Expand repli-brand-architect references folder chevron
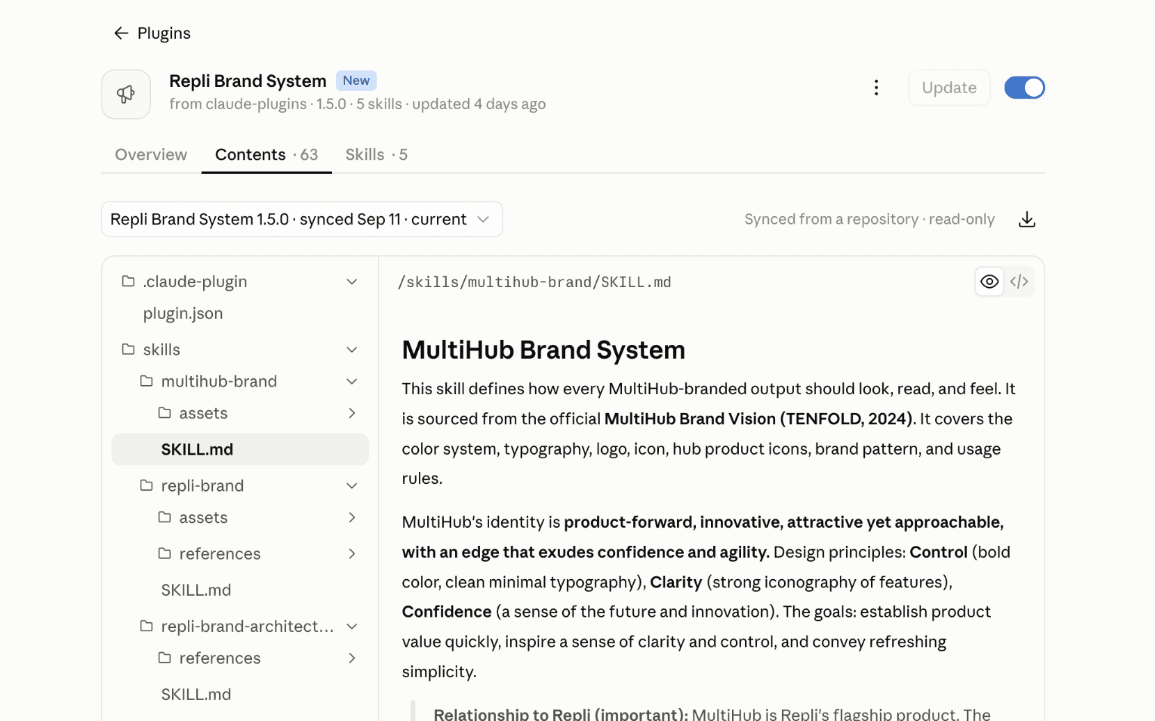The image size is (1155, 721). 352,658
